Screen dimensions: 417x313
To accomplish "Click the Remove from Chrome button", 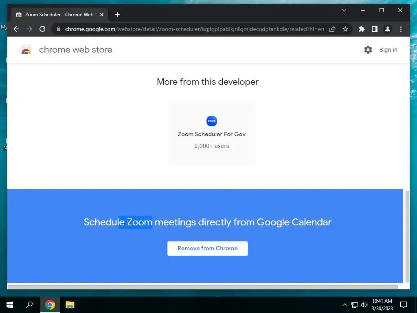I will (208, 248).
